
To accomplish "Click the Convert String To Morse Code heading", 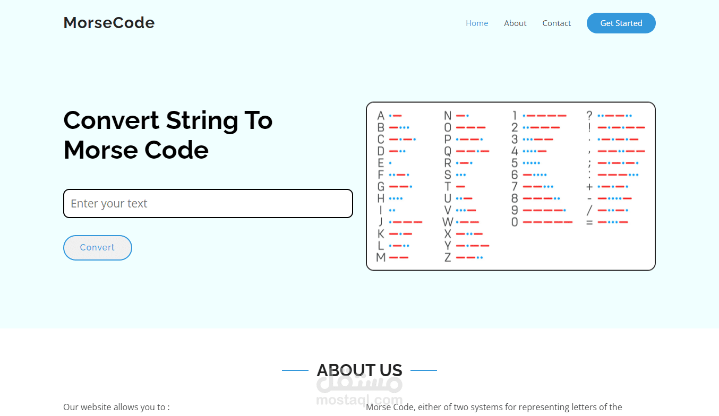I will (168, 135).
